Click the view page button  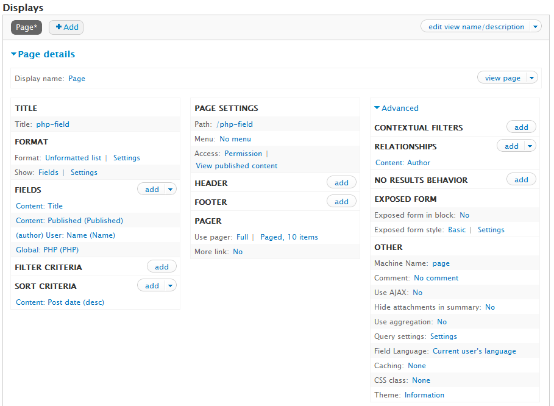(502, 78)
